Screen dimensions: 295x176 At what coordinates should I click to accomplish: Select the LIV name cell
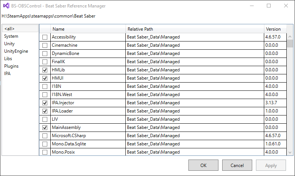coord(88,119)
